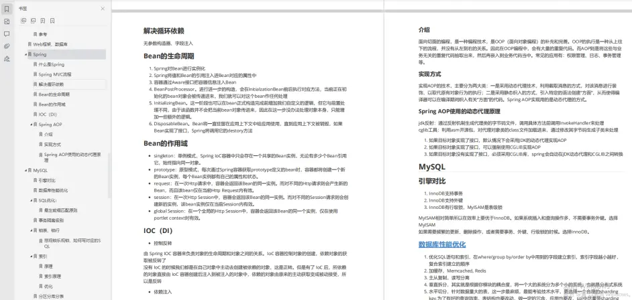Open the signature stamp panel icon
Viewport: 632px width, 300px height.
(x=7, y=59)
